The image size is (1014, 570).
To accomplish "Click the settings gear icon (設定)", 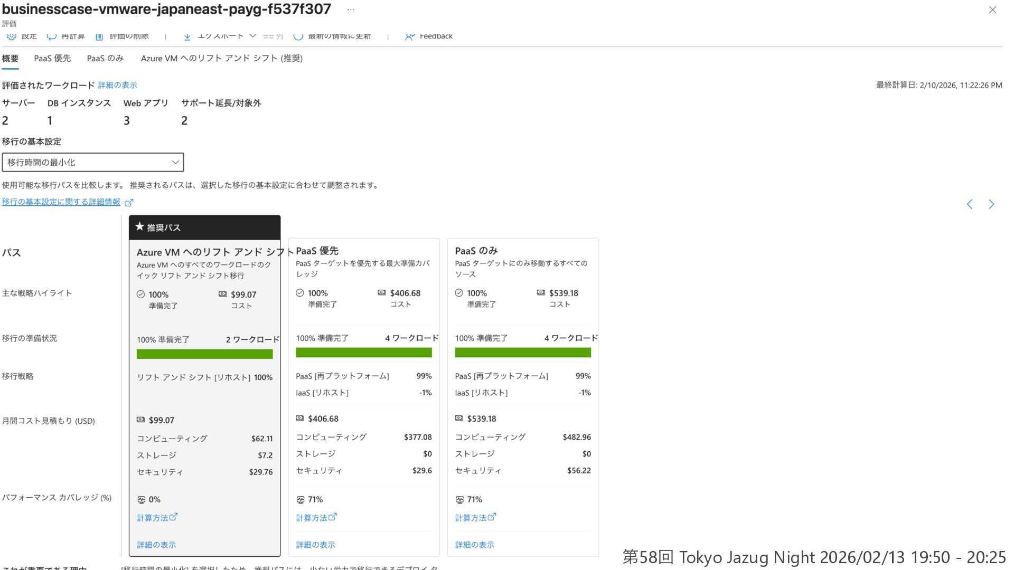I will click(12, 36).
